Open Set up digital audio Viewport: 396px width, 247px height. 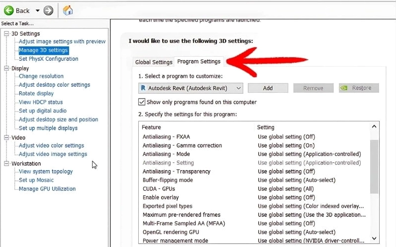42,111
